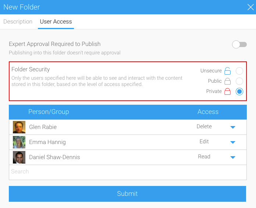Select the Private radio button
This screenshot has height=208, width=256.
tap(239, 92)
